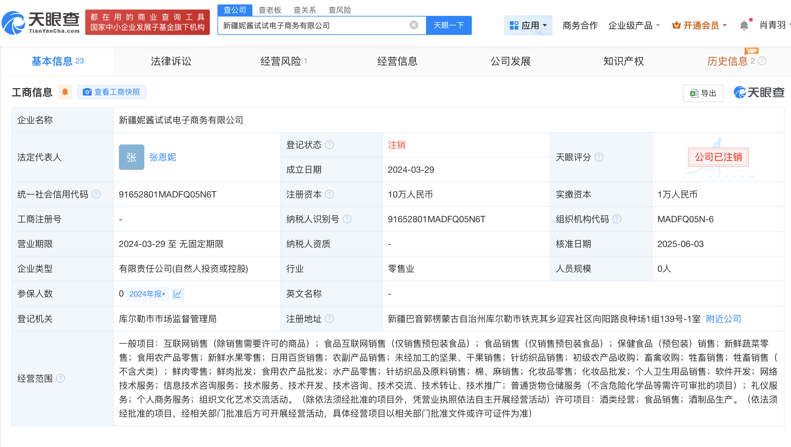791x447 pixels.
Task: Select the 查公司 search tab
Action: [235, 10]
